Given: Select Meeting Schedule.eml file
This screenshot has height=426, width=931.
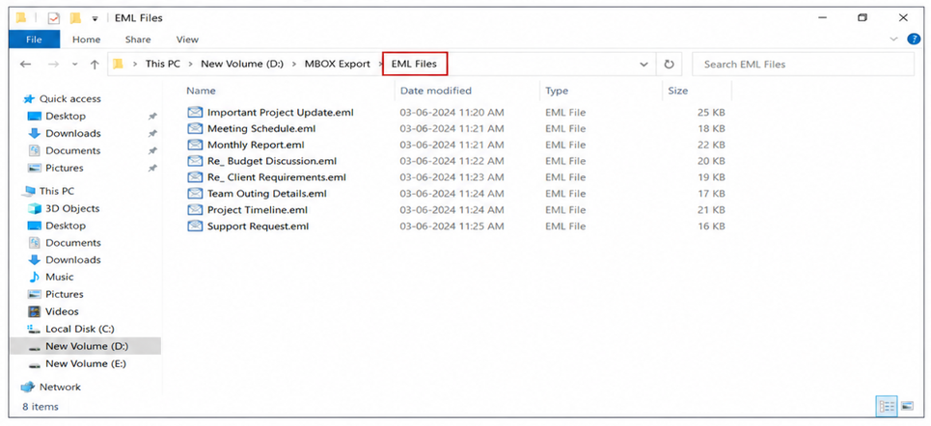Looking at the screenshot, I should click(x=261, y=128).
